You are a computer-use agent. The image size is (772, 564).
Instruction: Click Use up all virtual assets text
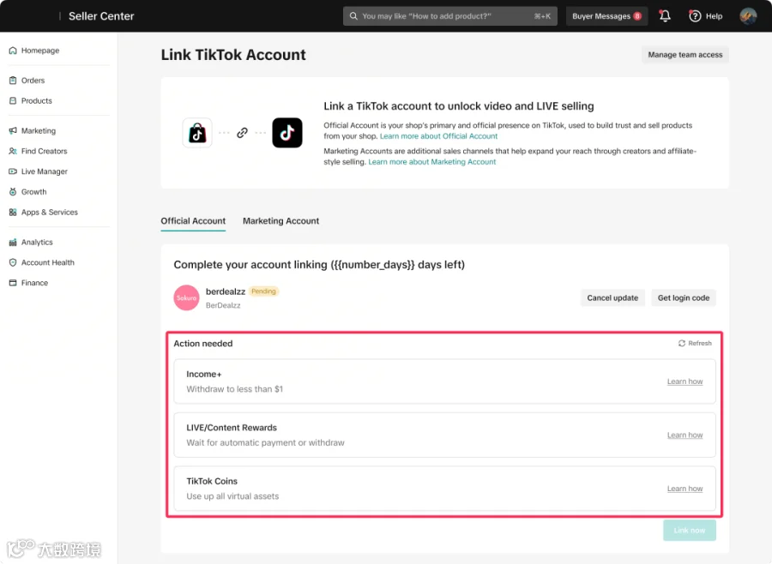[232, 496]
